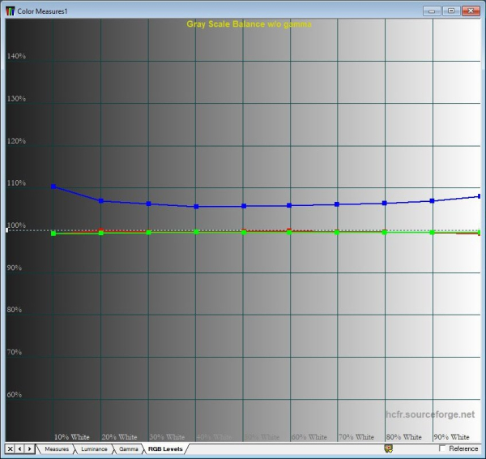Viewport: 486px width, 459px height.
Task: Click the 70% axis label
Action: (15, 352)
